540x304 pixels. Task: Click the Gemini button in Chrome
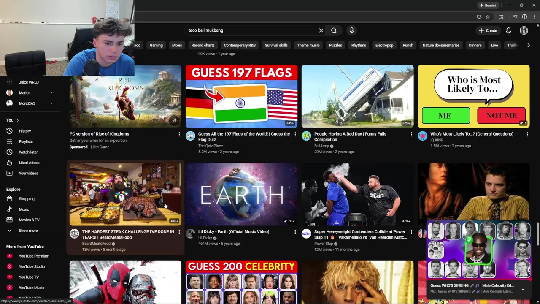pyautogui.click(x=488, y=5)
